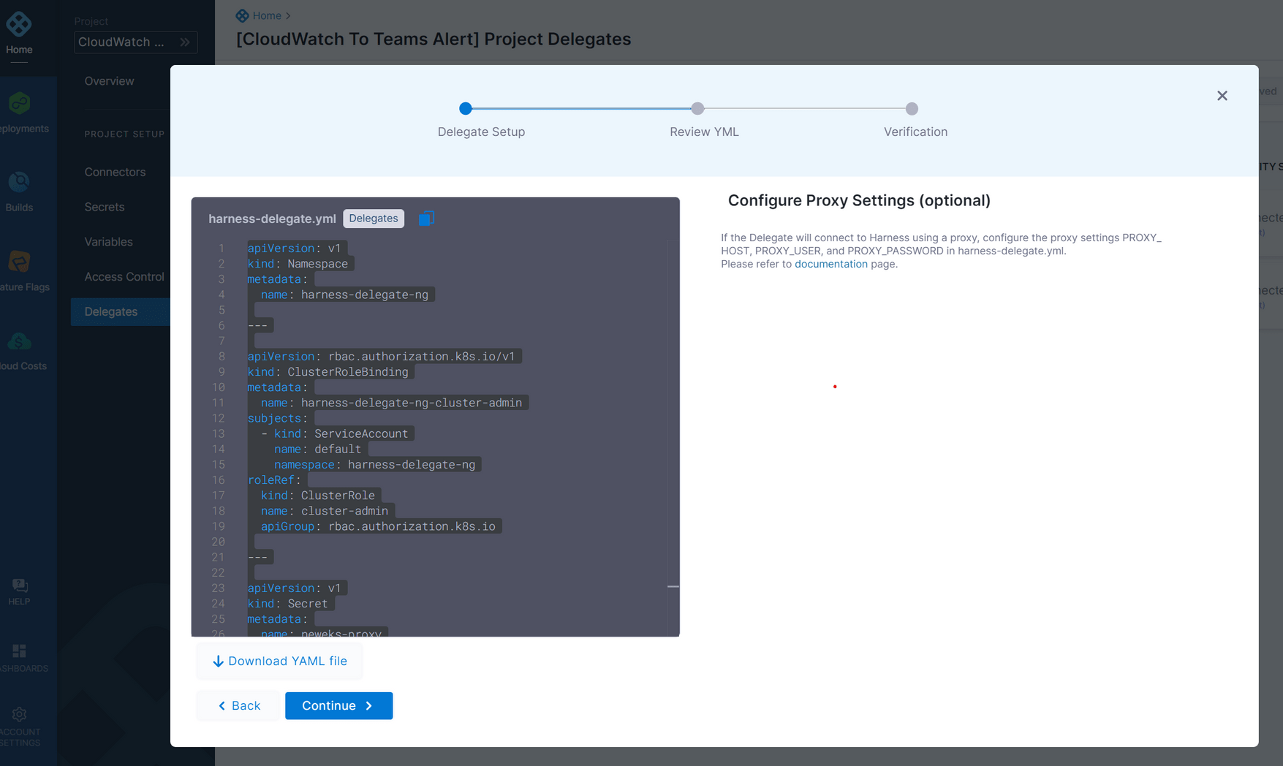Close the delegate setup dialog

(x=1222, y=95)
